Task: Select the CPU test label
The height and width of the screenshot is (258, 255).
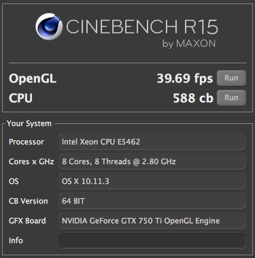Action: (20, 98)
